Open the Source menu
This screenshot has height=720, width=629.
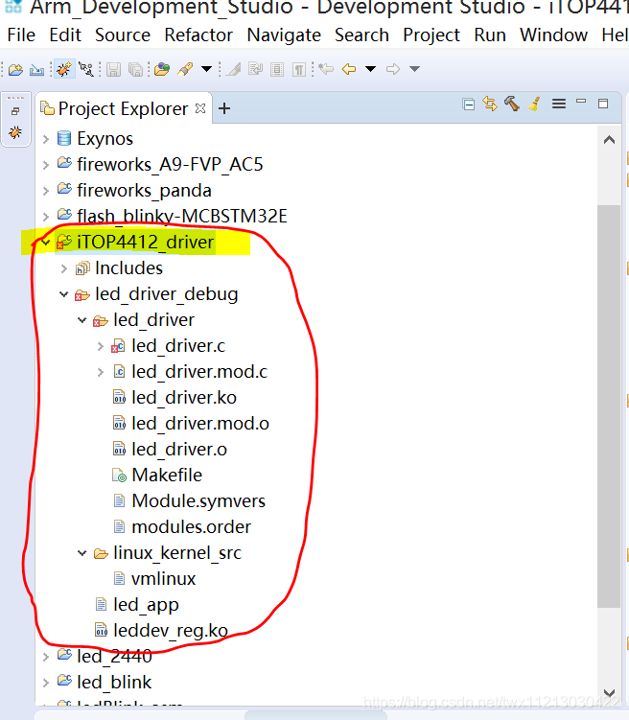pyautogui.click(x=123, y=35)
